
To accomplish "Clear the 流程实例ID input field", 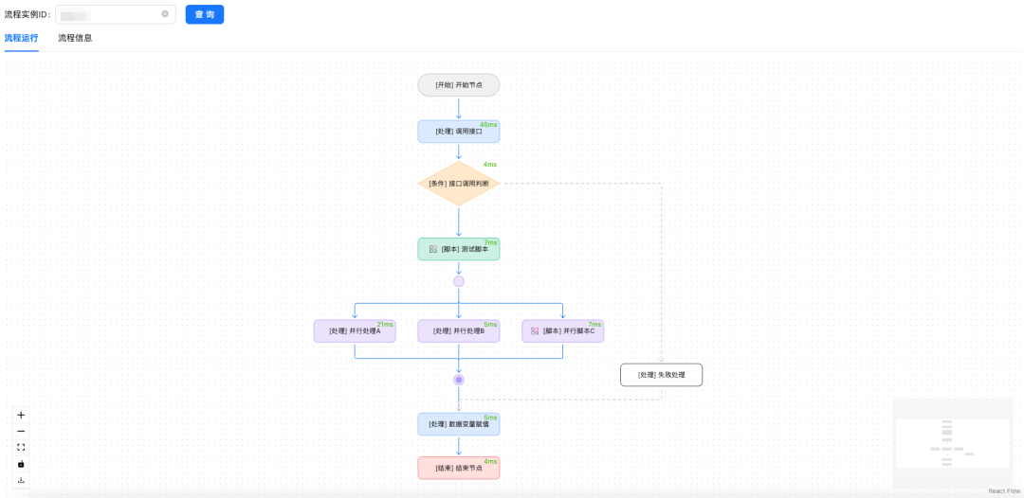I will [x=165, y=13].
